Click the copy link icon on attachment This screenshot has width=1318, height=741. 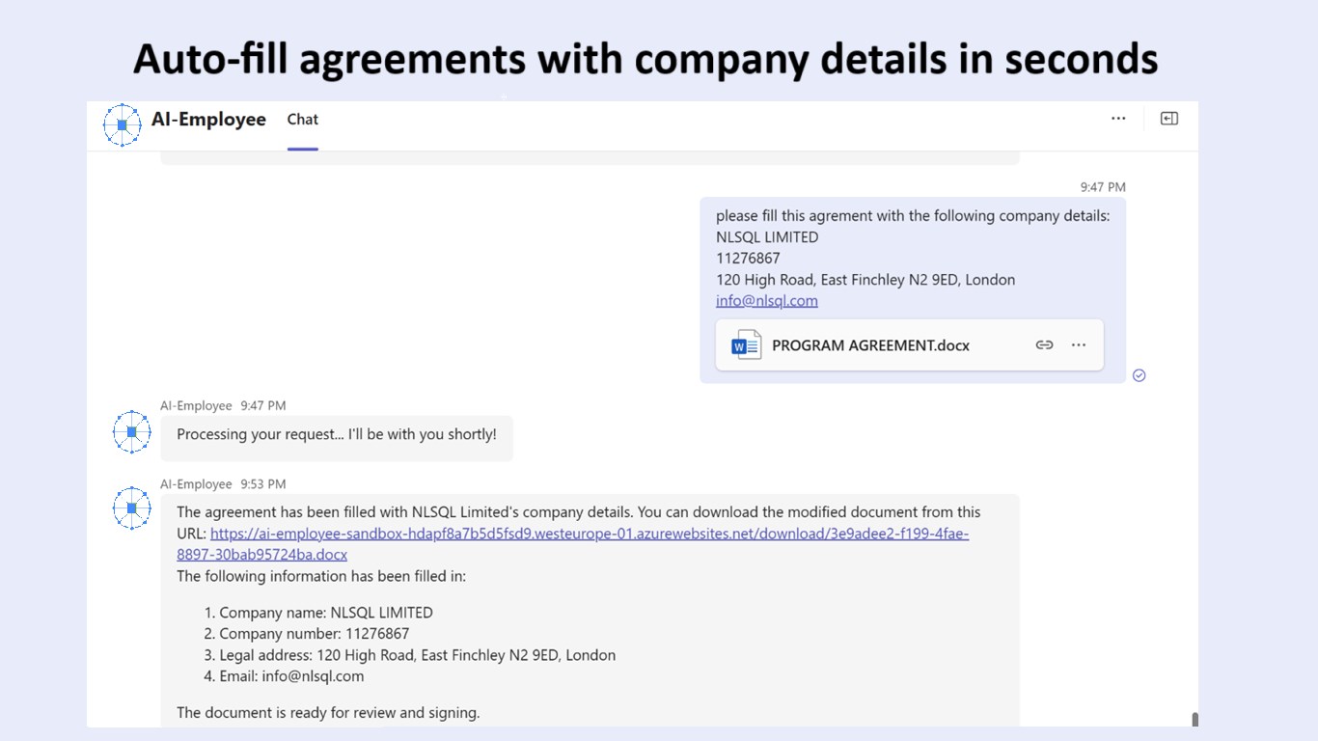pyautogui.click(x=1044, y=345)
